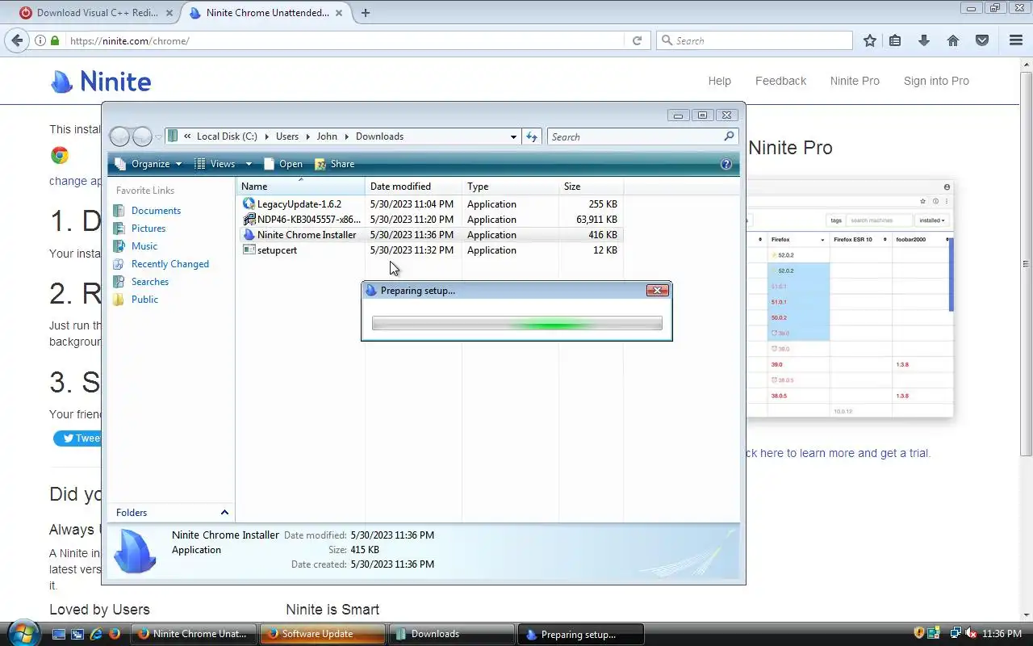This screenshot has height=646, width=1033.
Task: Click the Explorer refresh arrows next to address bar
Action: (x=532, y=136)
